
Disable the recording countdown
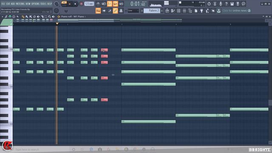point(110,4)
